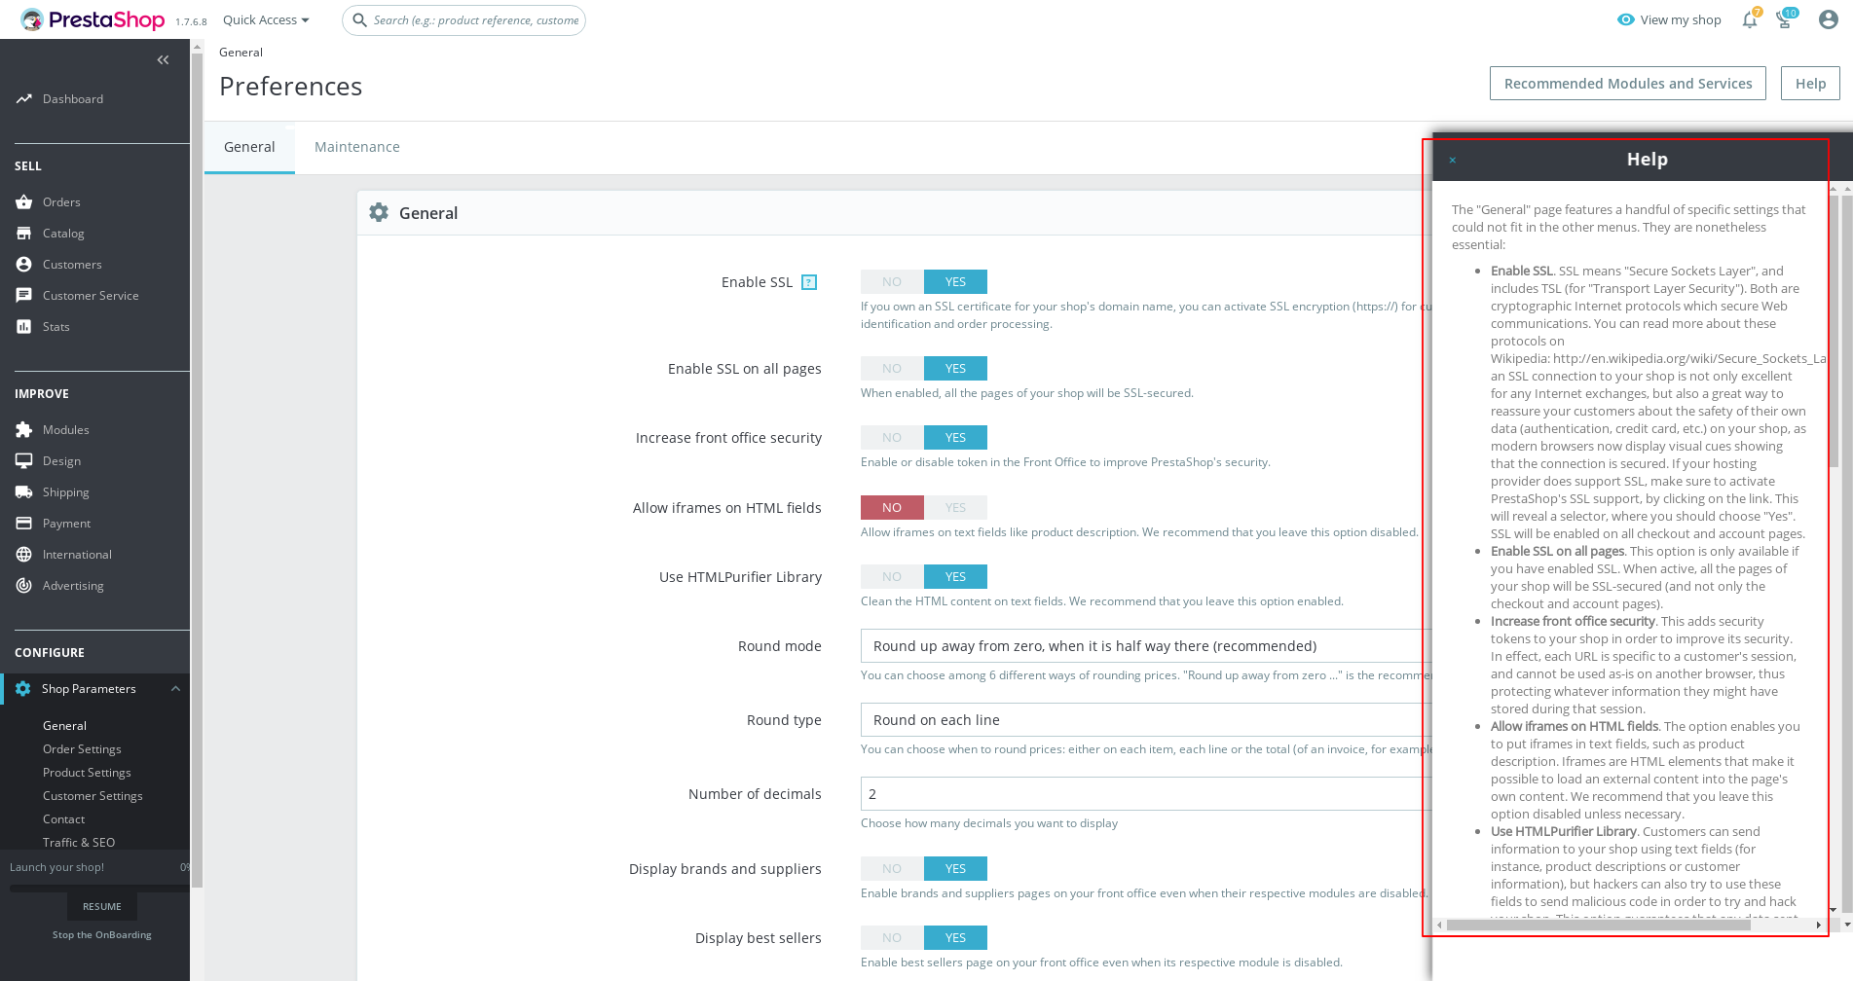1853x981 pixels.
Task: Click the Shop Parameters gear icon
Action: [x=23, y=689]
